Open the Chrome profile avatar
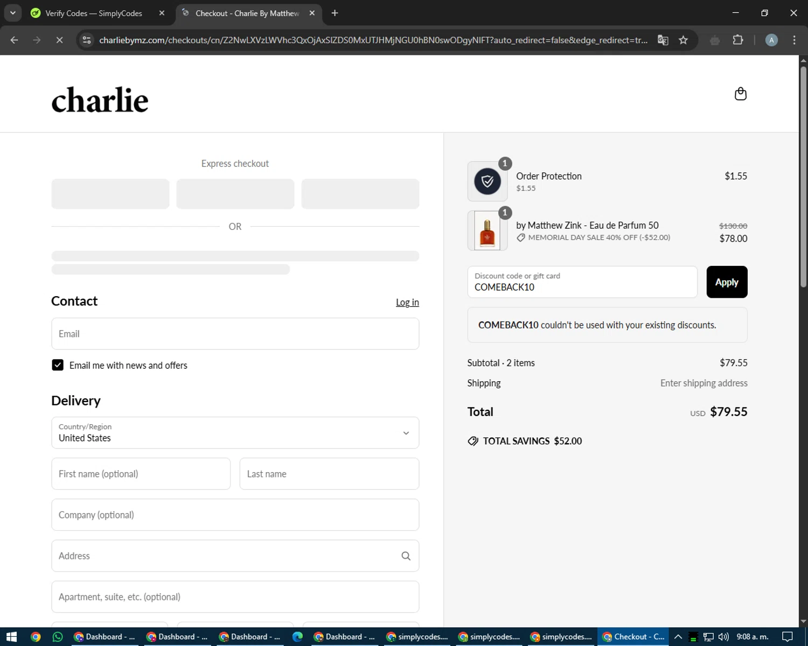Image resolution: width=808 pixels, height=646 pixels. click(x=771, y=40)
